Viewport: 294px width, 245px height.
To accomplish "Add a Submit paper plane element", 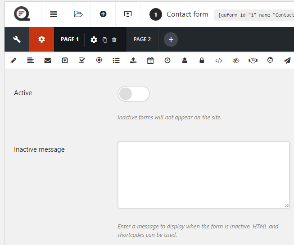I will (287, 61).
